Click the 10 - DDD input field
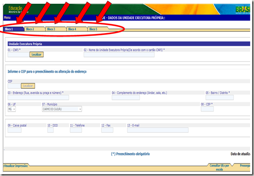 pyautogui.click(x=51, y=130)
